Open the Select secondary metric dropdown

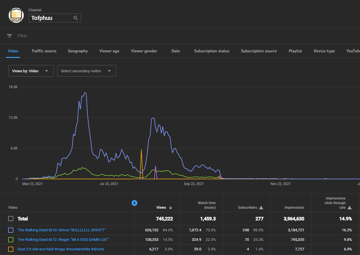87,71
